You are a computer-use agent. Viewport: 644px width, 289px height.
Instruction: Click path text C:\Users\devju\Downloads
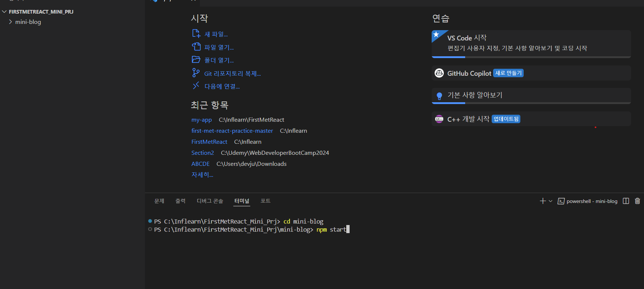[251, 164]
